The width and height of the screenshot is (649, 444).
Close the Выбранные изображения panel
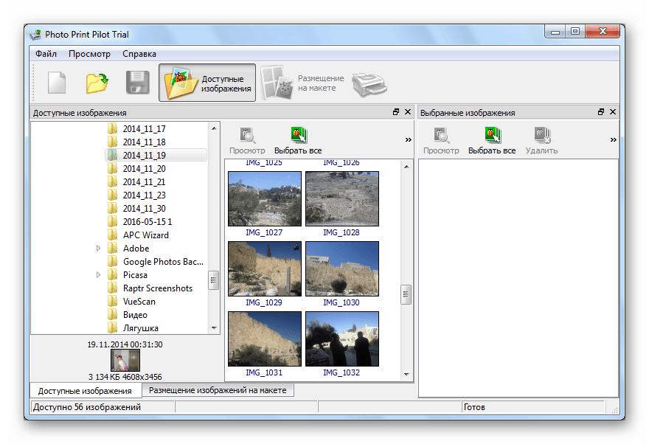pyautogui.click(x=613, y=112)
